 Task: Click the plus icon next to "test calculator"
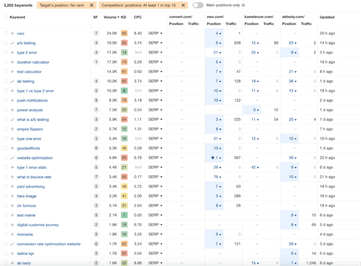tap(12, 72)
